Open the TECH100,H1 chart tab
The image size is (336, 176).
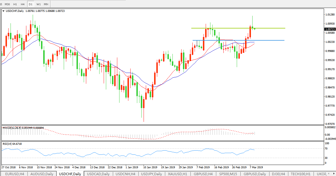[300, 174]
